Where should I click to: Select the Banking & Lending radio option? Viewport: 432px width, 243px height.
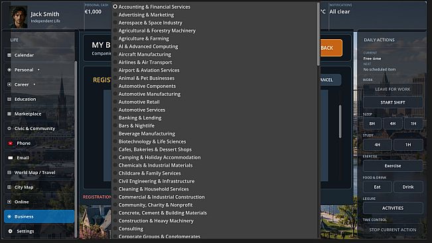pos(115,118)
